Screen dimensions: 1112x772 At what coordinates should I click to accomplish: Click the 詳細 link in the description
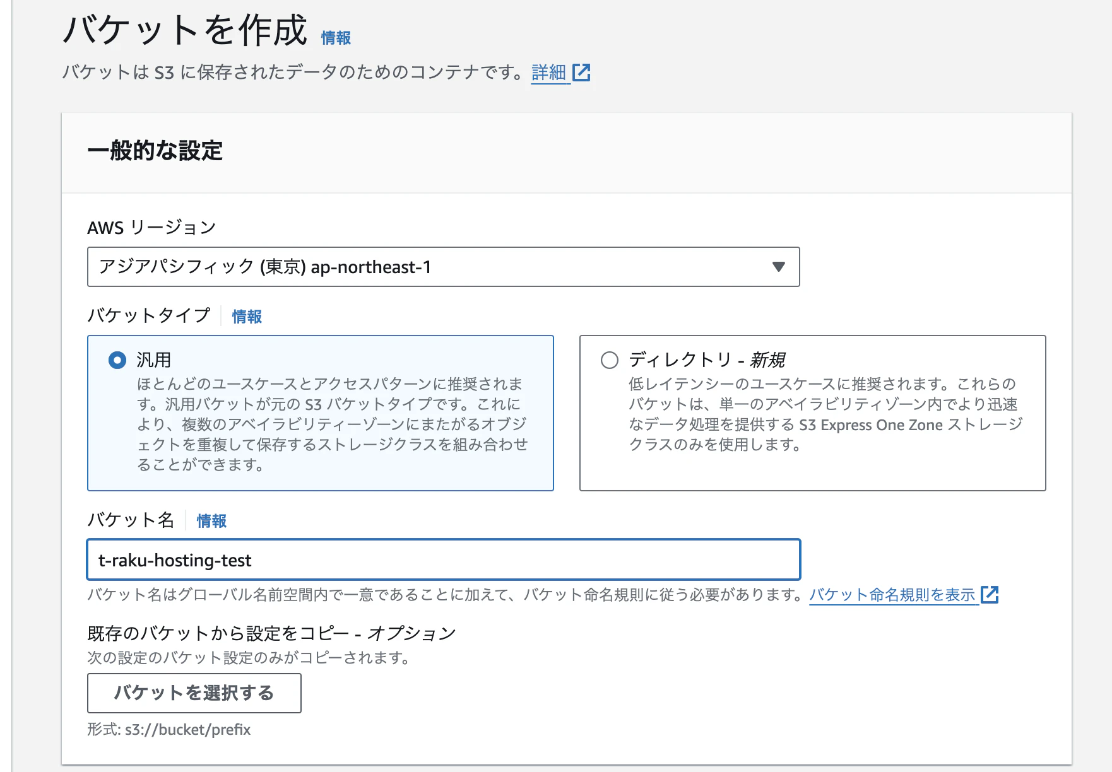(x=547, y=73)
